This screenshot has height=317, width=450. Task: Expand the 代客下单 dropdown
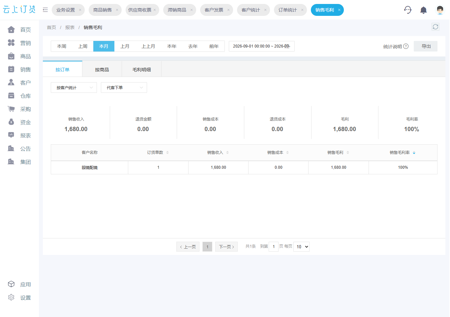coord(124,88)
